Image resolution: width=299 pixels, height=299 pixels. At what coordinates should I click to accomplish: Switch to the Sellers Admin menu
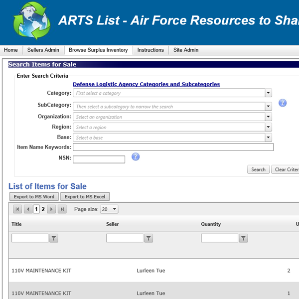click(43, 50)
